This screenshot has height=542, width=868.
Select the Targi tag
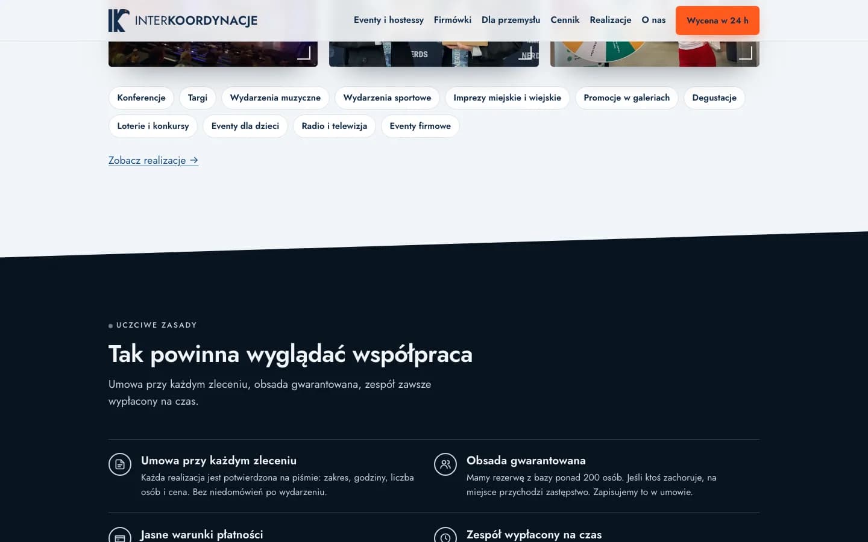(198, 98)
